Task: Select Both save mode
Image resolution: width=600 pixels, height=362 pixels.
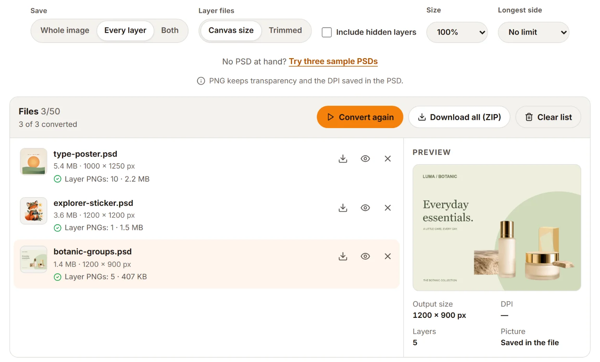Action: pyautogui.click(x=170, y=30)
